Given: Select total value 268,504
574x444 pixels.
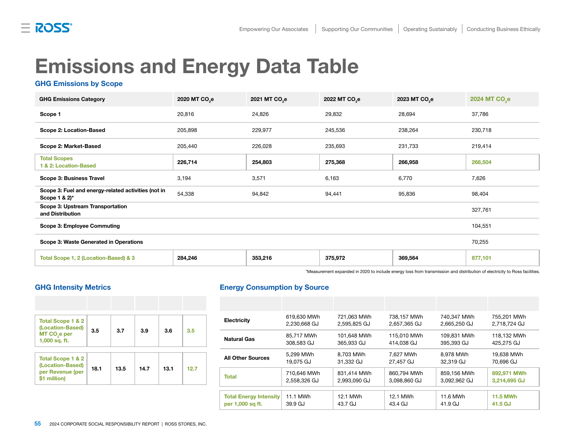Looking at the screenshot, I should click(x=481, y=162).
